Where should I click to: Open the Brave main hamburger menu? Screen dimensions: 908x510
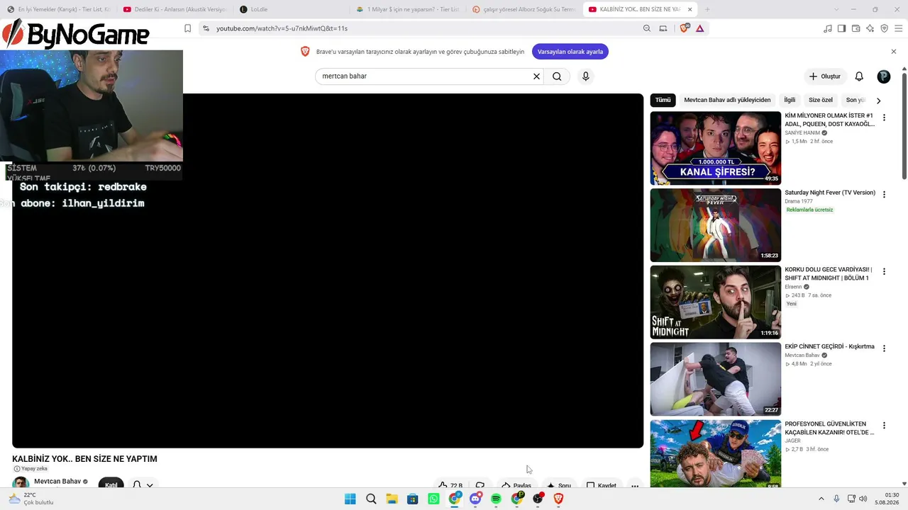tap(899, 28)
